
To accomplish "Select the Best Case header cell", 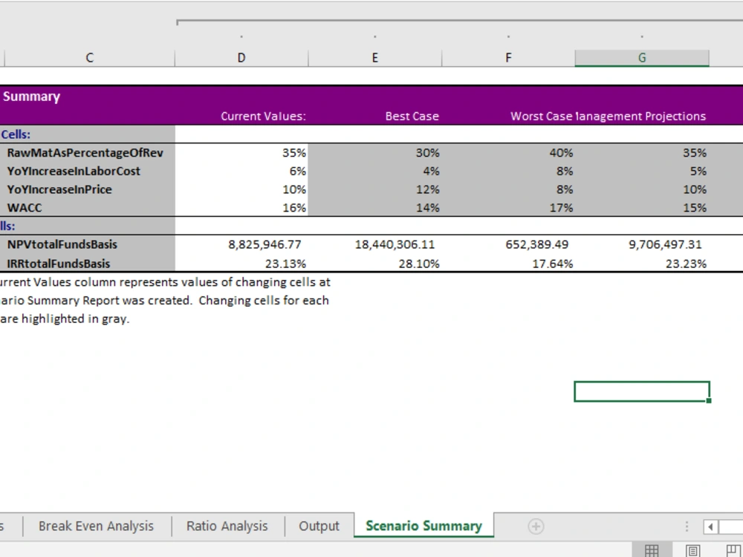I will 374,116.
